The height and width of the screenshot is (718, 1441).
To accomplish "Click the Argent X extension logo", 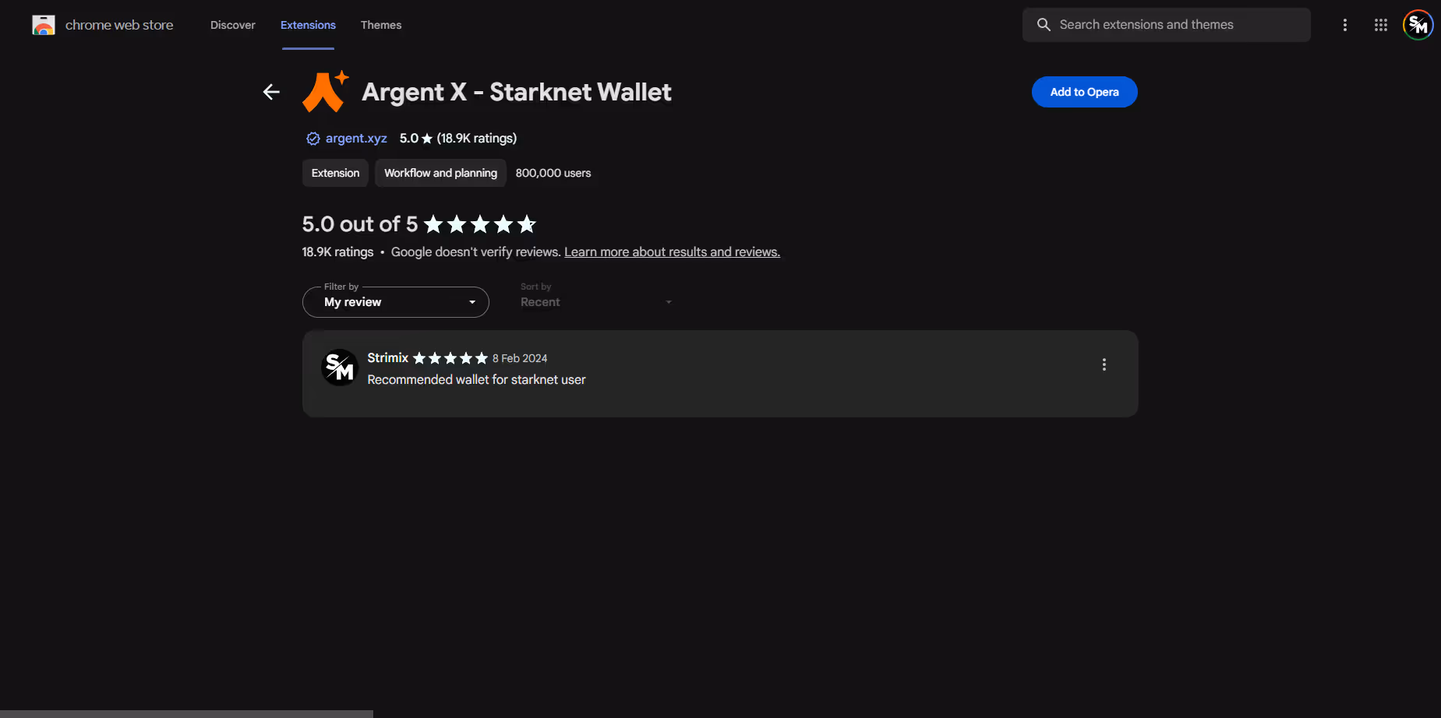I will click(326, 92).
